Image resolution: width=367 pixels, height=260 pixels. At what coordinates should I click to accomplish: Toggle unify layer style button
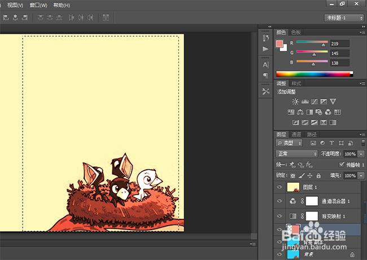tap(309, 165)
